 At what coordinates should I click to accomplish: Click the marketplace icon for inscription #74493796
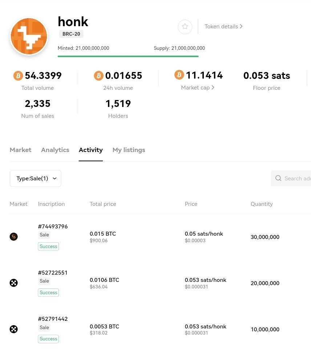point(14,237)
